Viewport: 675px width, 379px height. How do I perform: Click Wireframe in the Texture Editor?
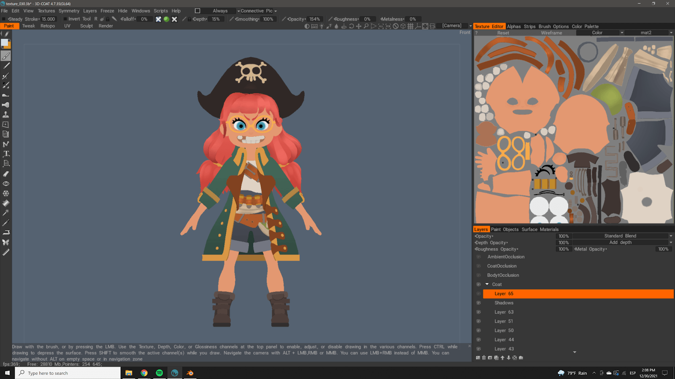pyautogui.click(x=551, y=33)
